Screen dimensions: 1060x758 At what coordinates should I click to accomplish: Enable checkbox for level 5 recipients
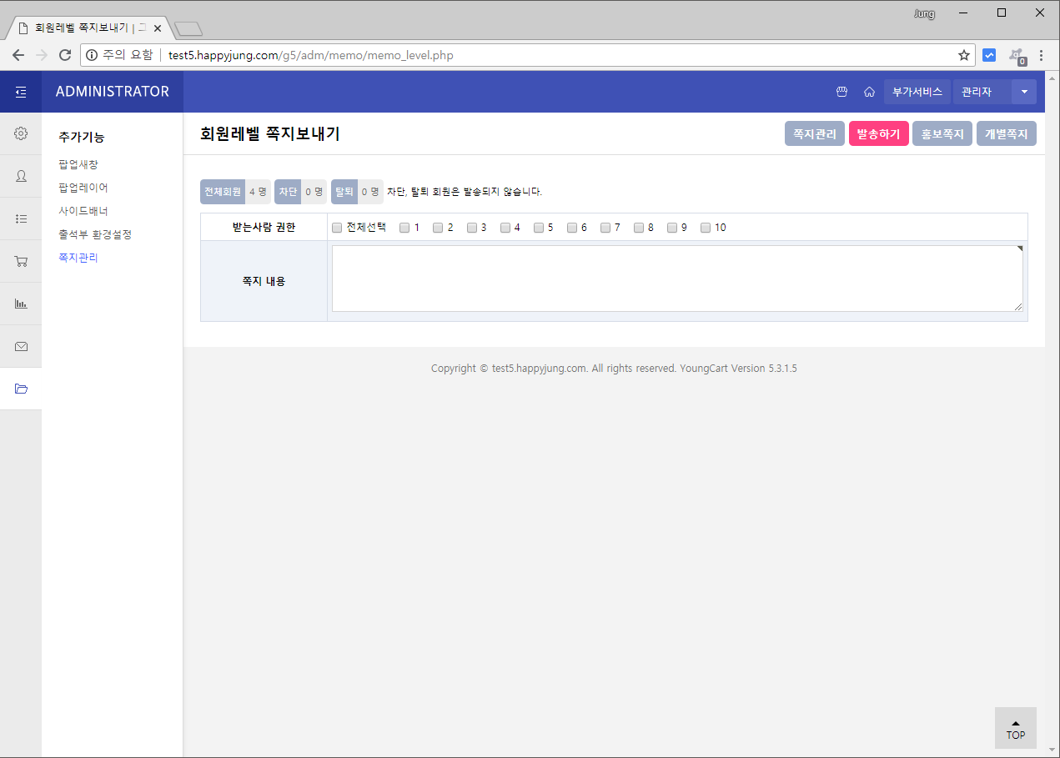(x=538, y=227)
